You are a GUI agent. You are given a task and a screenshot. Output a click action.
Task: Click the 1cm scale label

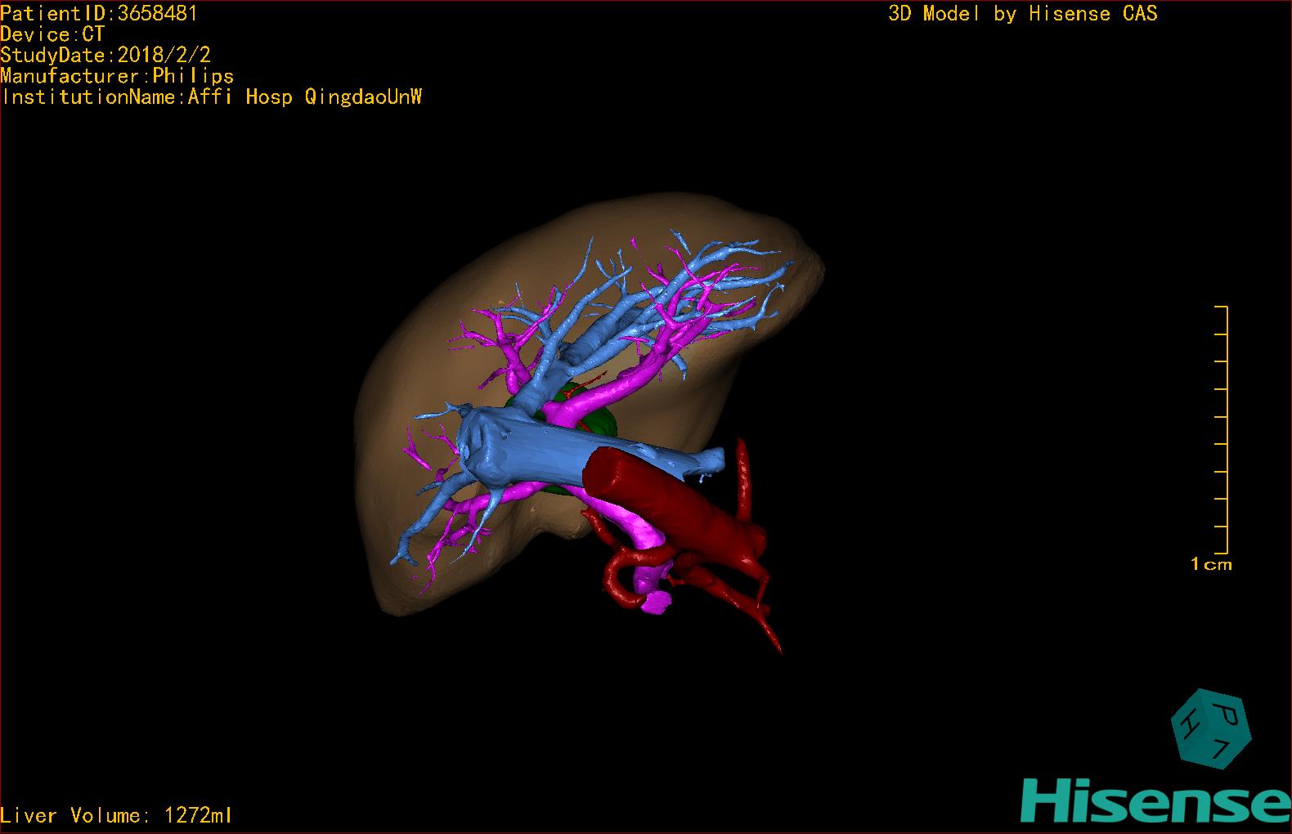[x=1211, y=564]
